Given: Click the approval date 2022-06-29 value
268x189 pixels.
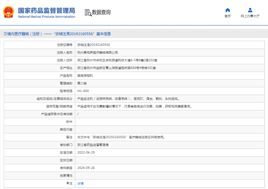Looking at the screenshot, I should pos(86,153).
